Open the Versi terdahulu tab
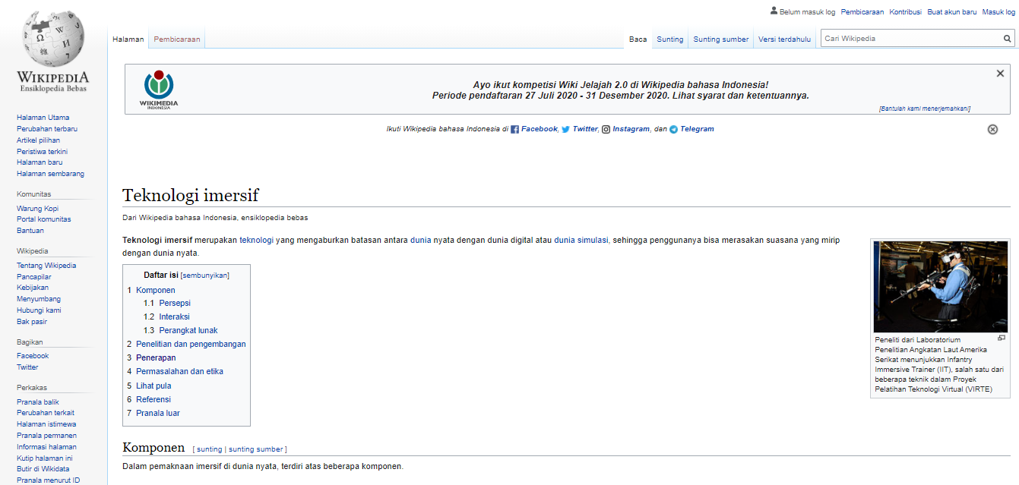This screenshot has height=485, width=1019. [785, 39]
